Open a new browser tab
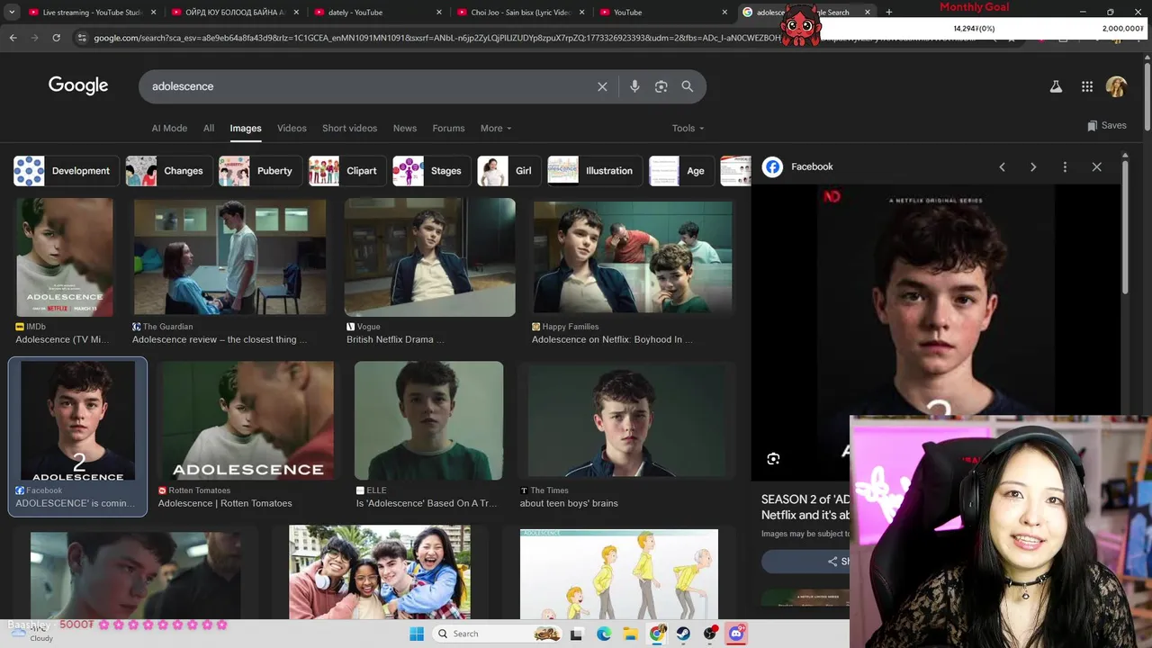1152x648 pixels. (x=888, y=13)
